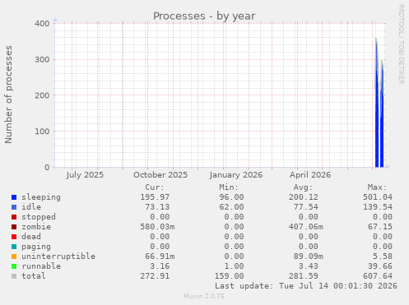Image resolution: width=409 pixels, height=305 pixels.
Task: Click idle current value 73.13
Action: pos(157,207)
